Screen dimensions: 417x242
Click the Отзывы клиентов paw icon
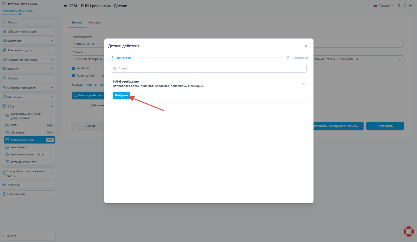coord(8,162)
